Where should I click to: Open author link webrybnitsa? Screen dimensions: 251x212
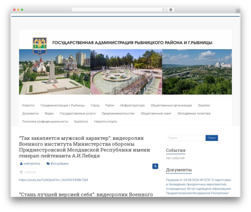pos(32,163)
